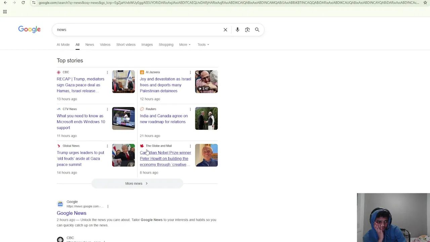Click the browser forward arrow
Image resolution: width=430 pixels, height=242 pixels.
point(14,3)
